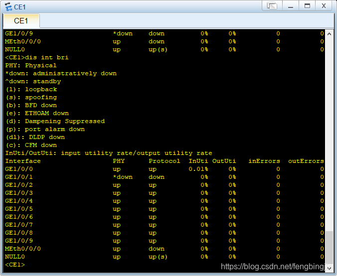Click 'InUti/OutUti: input utility rate' line
Viewport: 337px width, 276px height.
point(109,153)
